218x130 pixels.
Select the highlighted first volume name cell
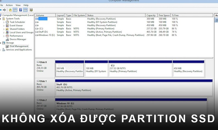[x=43, y=19]
